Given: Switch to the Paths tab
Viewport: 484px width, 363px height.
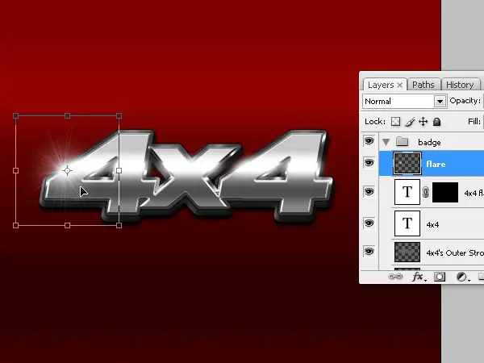Looking at the screenshot, I should pyautogui.click(x=423, y=85).
